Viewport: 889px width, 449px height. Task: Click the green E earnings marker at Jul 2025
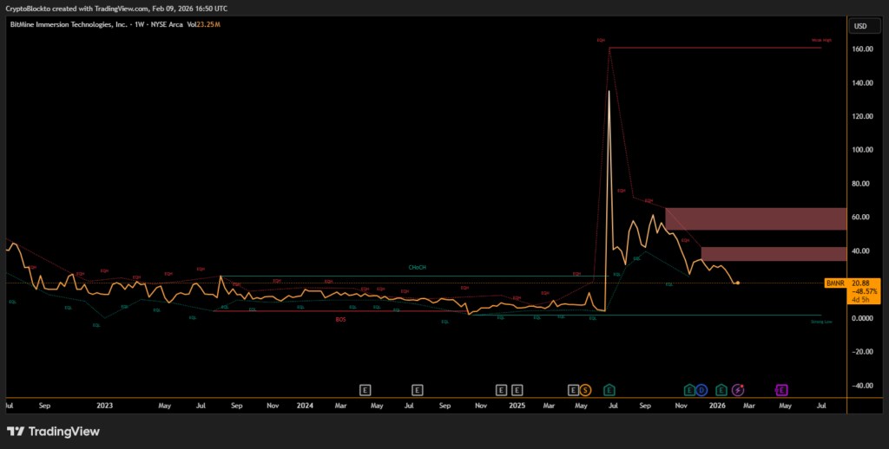tap(610, 389)
